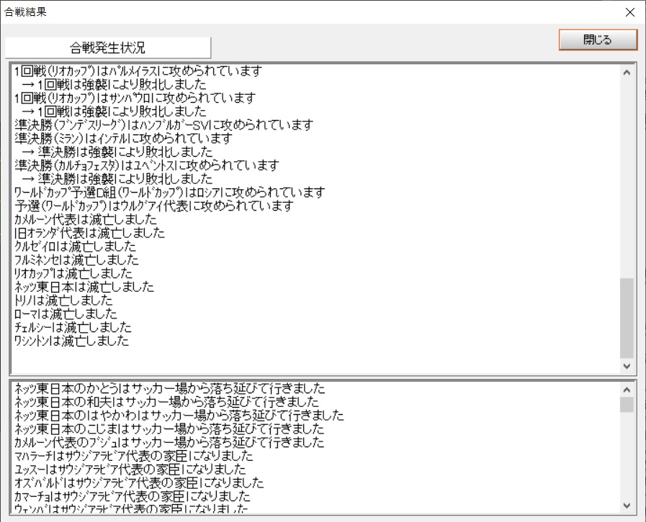Image resolution: width=646 pixels, height=522 pixels.
Task: Select the カメルーン代表は滅亡しました line
Action: tap(85, 219)
